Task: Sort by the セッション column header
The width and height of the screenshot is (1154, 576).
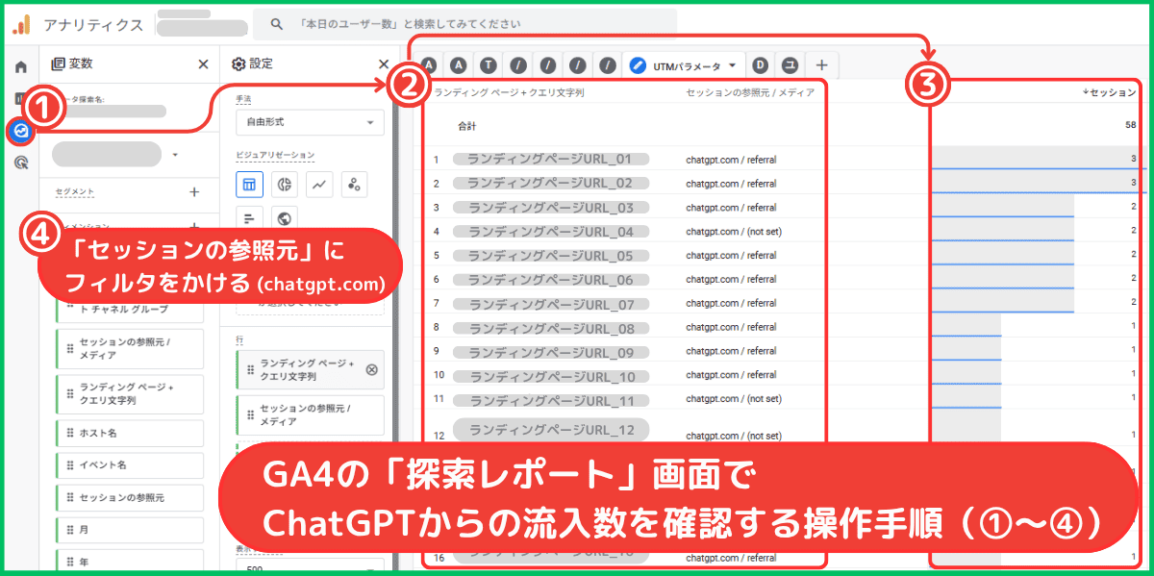Action: 1109,92
